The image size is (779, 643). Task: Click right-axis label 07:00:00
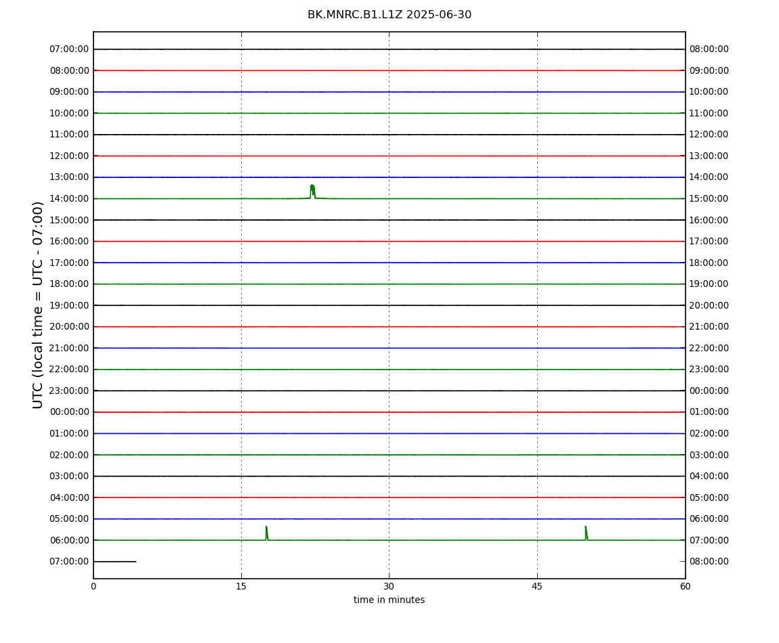[x=709, y=540]
